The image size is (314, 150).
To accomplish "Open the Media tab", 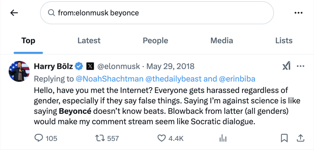I will [222, 41].
